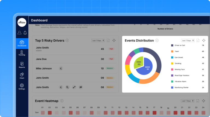
Task: Click the move icon on Top 5 Risky Drivers
Action: pos(114,40)
